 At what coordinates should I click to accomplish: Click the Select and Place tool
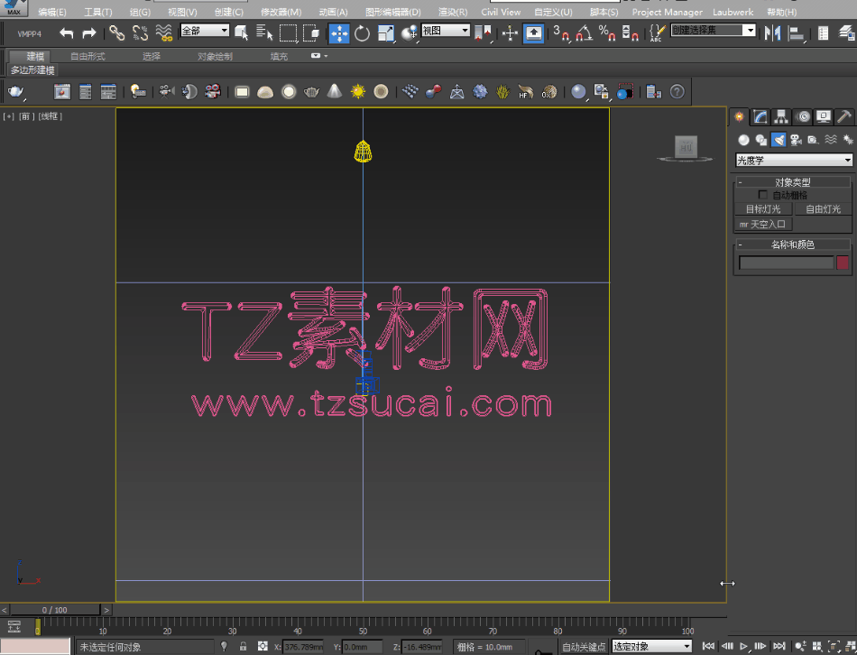pyautogui.click(x=410, y=33)
